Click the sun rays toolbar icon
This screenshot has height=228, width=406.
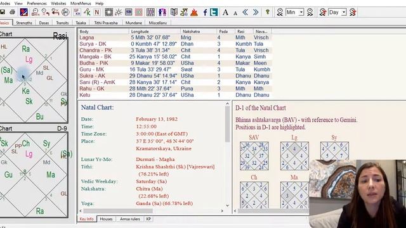(119, 12)
